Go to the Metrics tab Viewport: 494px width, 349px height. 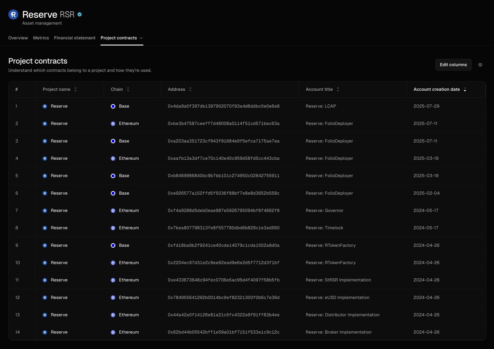coord(41,38)
